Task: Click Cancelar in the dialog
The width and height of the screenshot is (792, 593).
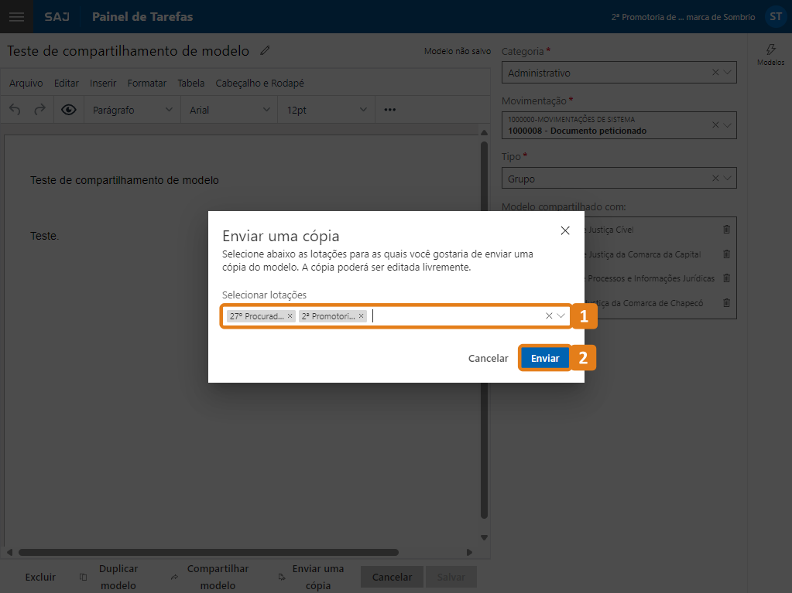Action: click(x=489, y=359)
